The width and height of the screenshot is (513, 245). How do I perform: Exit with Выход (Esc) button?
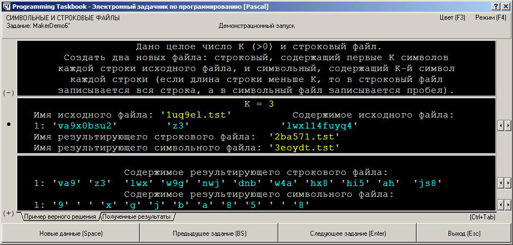(x=464, y=234)
